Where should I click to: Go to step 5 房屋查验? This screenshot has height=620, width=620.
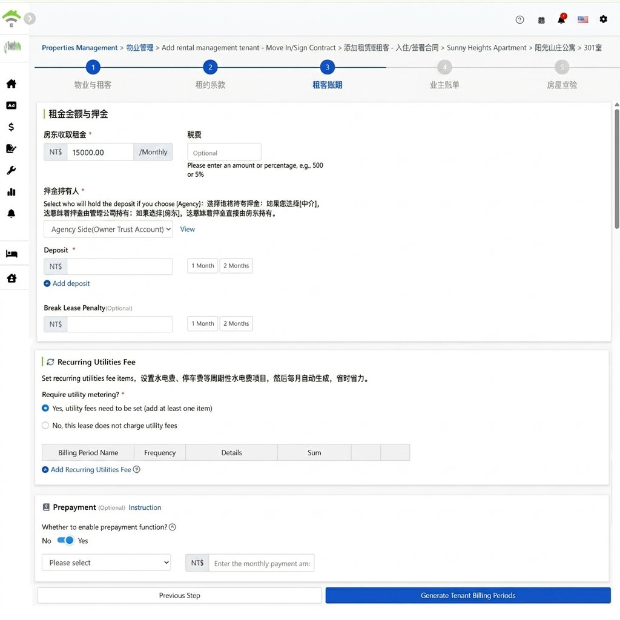pos(562,67)
